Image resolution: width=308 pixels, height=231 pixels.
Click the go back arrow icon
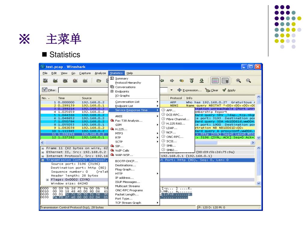pos(162,81)
